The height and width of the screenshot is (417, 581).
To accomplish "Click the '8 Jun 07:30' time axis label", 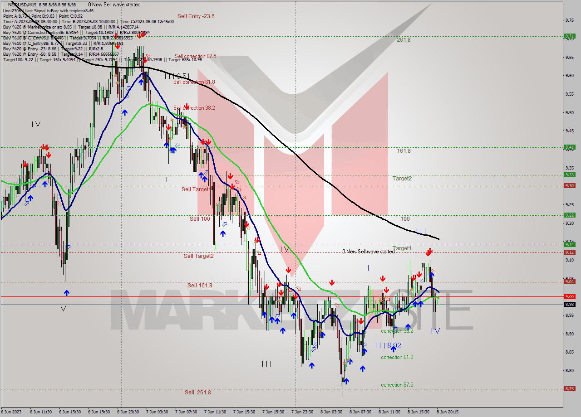I will pos(360,412).
